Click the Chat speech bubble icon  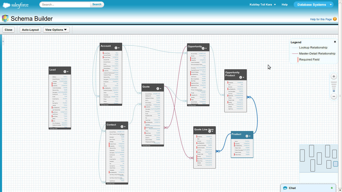tap(285, 188)
